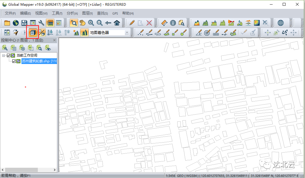Open the 分析(A) menu

[x=72, y=13]
